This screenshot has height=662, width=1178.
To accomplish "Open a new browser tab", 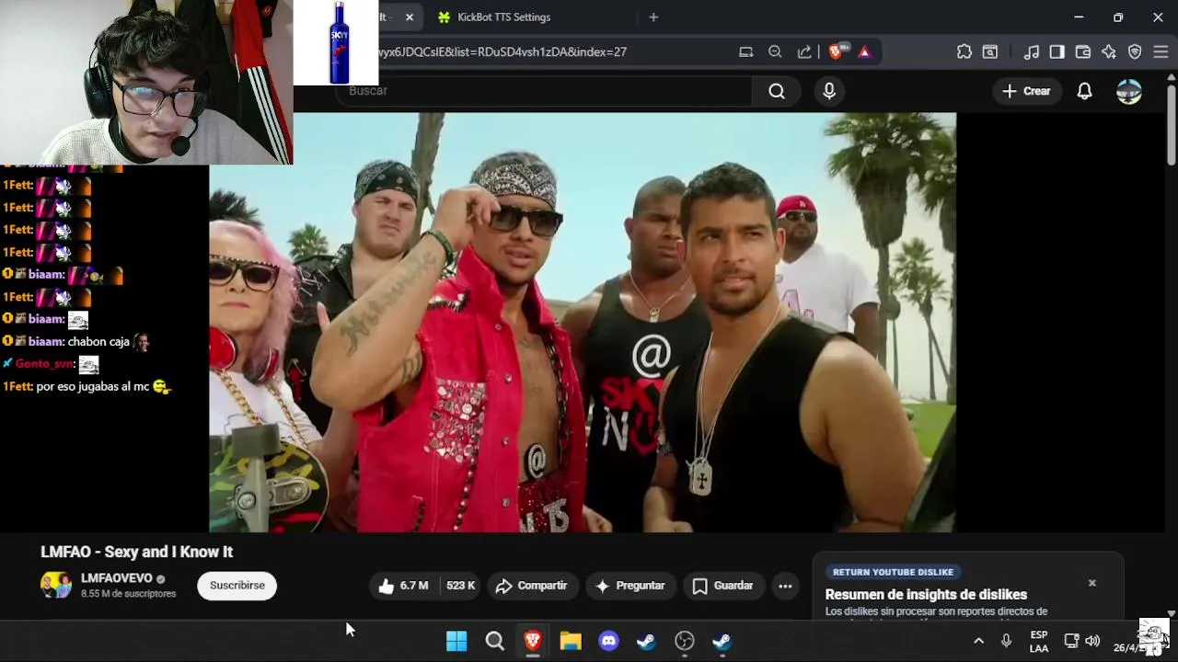I will pos(653,17).
